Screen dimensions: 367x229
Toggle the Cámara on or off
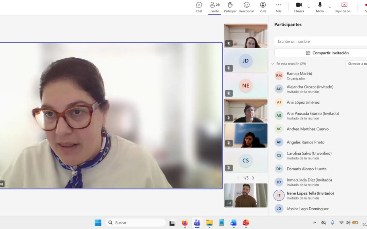(299, 7)
